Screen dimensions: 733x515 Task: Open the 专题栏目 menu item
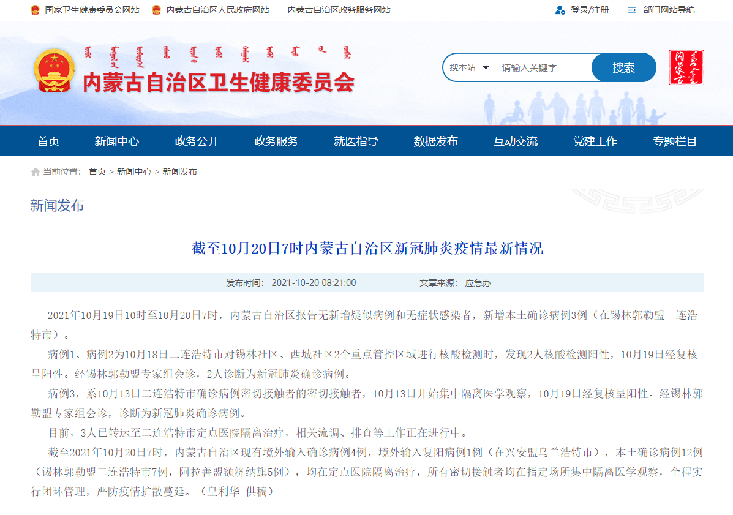pyautogui.click(x=675, y=141)
